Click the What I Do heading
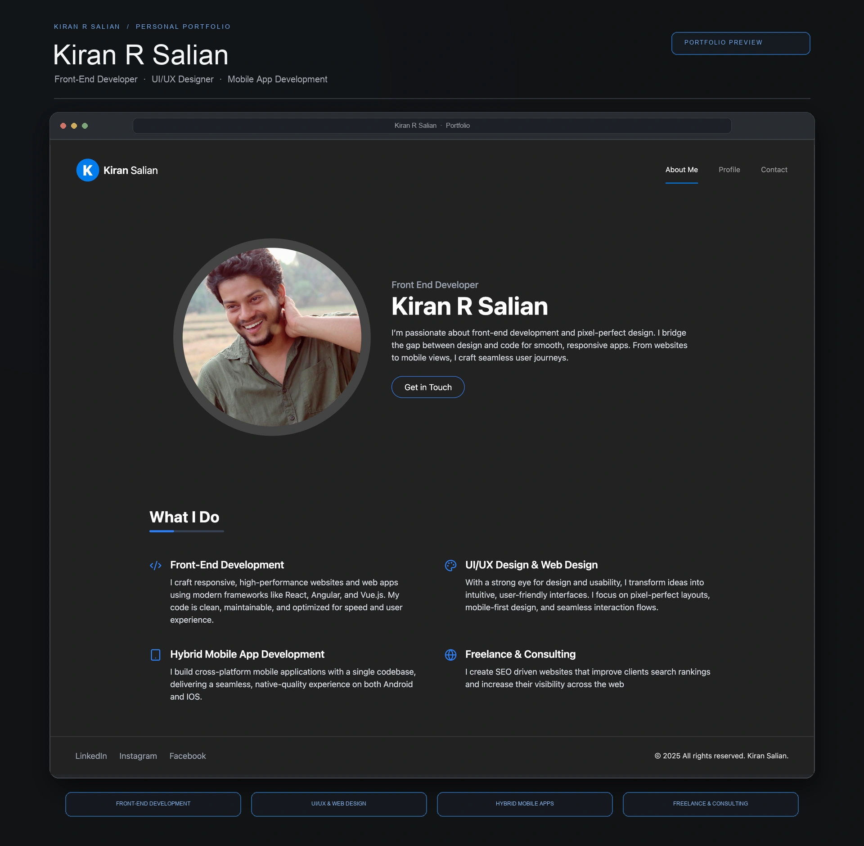 pos(184,517)
